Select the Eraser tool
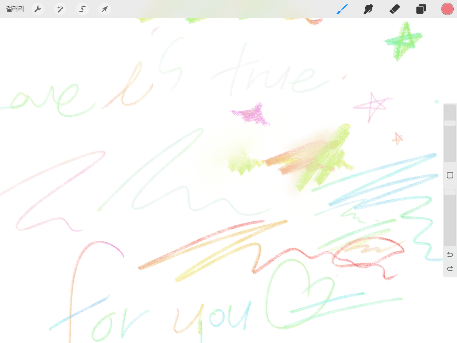This screenshot has width=457, height=343. coord(395,9)
